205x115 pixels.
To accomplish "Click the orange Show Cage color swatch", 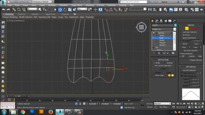I will pos(169,75).
